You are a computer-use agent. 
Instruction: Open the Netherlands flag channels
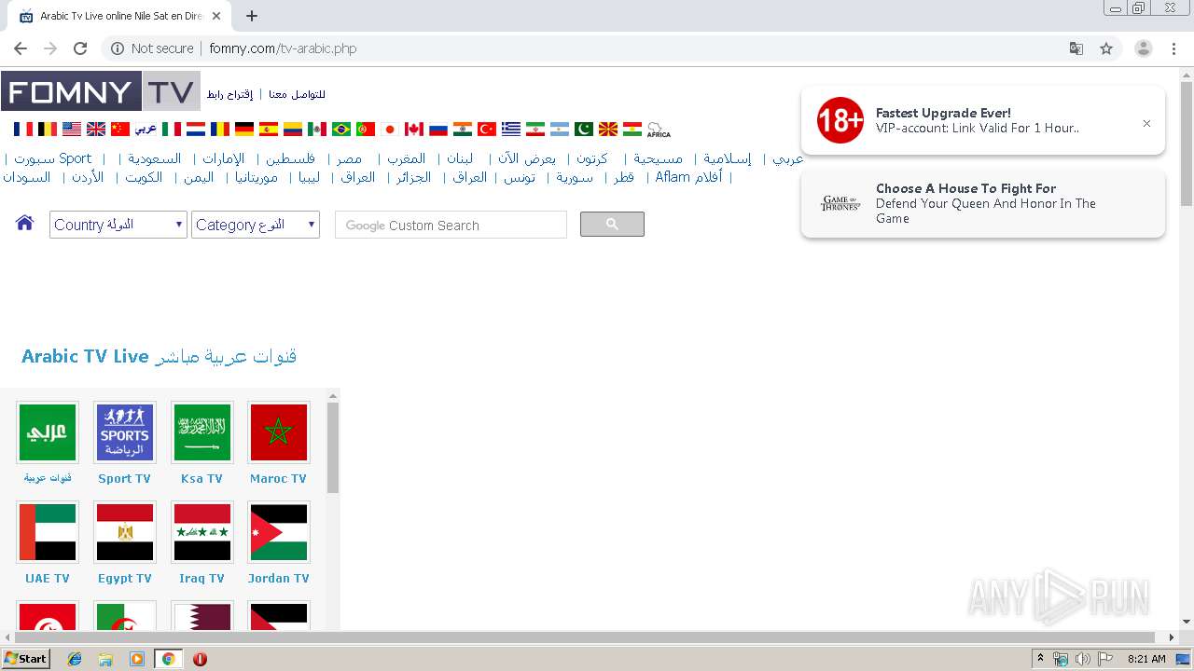pyautogui.click(x=196, y=130)
